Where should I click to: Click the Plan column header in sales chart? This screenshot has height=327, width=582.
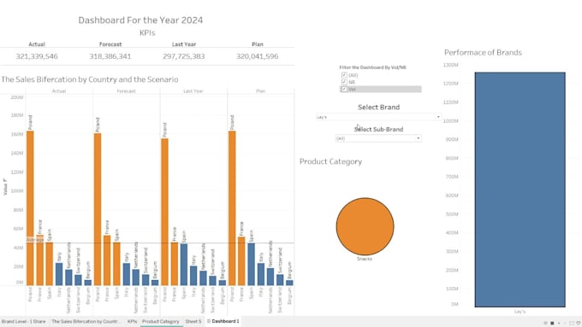point(260,91)
